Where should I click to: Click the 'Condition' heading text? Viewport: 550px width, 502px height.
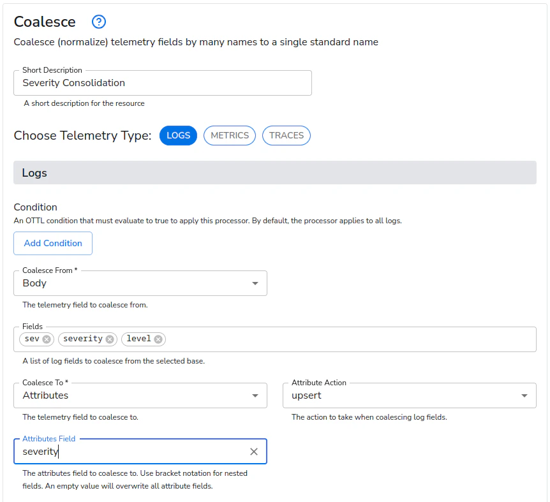point(36,207)
